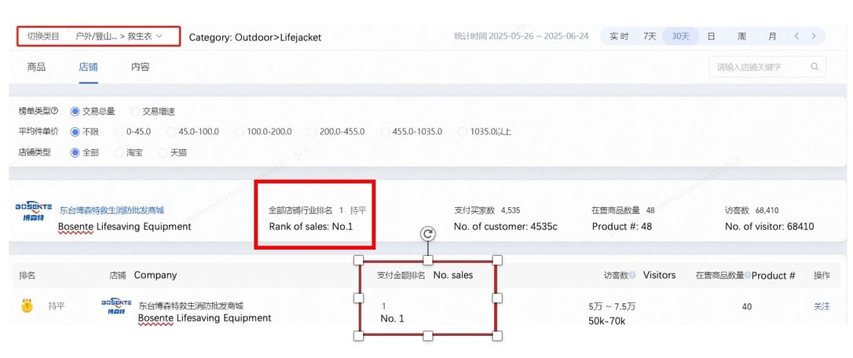Viewport: 853px width, 358px height.
Task: Switch to the 商品 tab
Action: (36, 67)
